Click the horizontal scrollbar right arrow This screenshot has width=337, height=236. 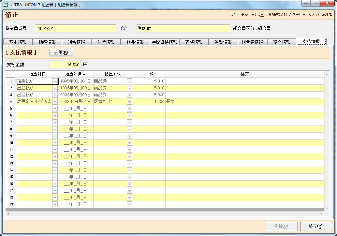tap(321, 214)
